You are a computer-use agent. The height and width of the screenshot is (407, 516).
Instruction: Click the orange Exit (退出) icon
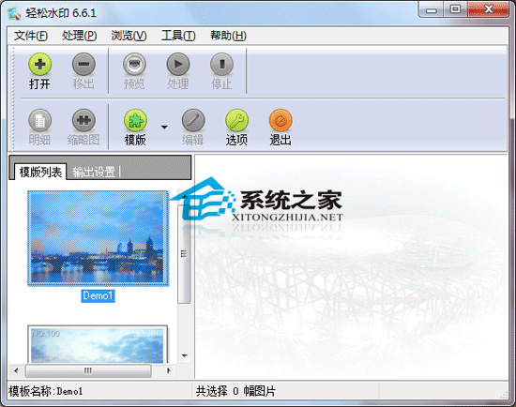[281, 121]
